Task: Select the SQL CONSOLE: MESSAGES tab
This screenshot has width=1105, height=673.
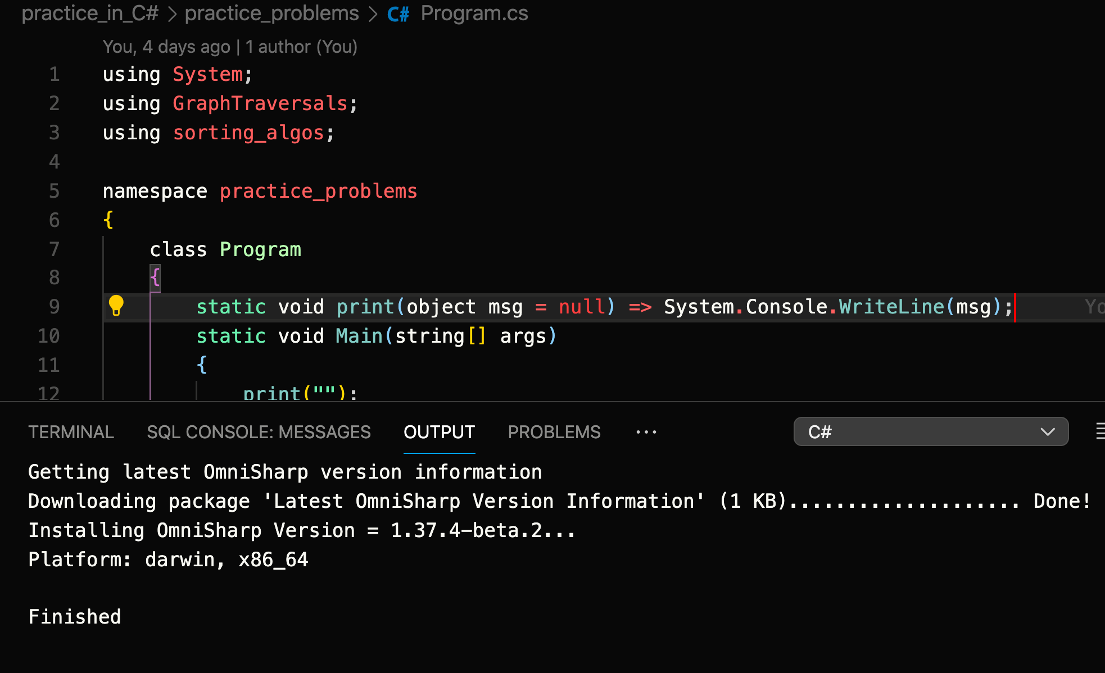Action: click(x=259, y=431)
